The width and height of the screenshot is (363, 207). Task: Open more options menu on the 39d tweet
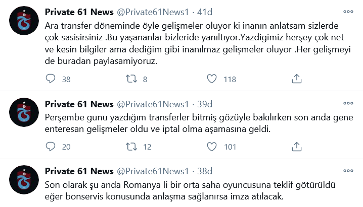click(348, 103)
